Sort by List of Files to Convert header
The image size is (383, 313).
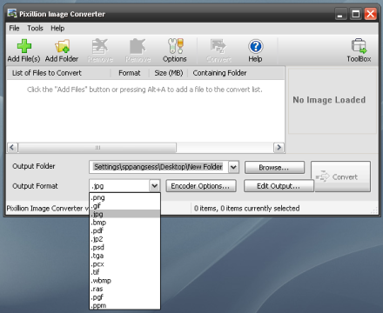tap(58, 73)
